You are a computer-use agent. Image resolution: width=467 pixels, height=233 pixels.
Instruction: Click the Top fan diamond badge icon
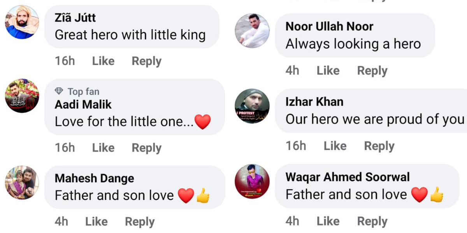coord(59,91)
